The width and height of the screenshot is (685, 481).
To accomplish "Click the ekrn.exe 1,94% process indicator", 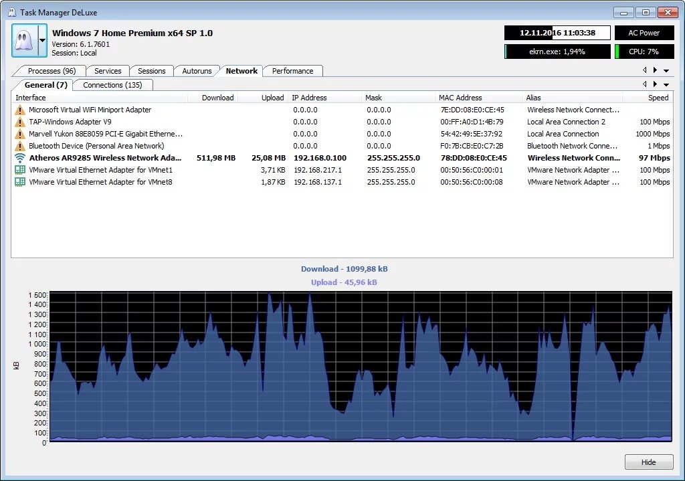I will tap(557, 52).
